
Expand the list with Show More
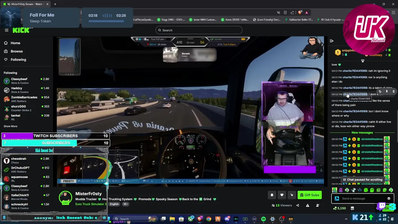coord(11,126)
